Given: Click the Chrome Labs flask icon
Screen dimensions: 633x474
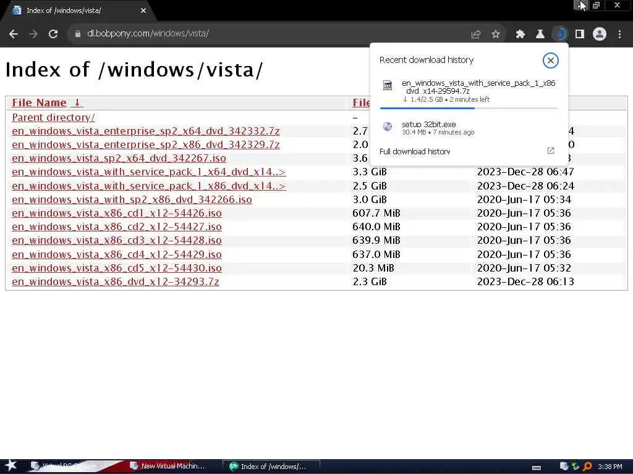Looking at the screenshot, I should coord(540,35).
